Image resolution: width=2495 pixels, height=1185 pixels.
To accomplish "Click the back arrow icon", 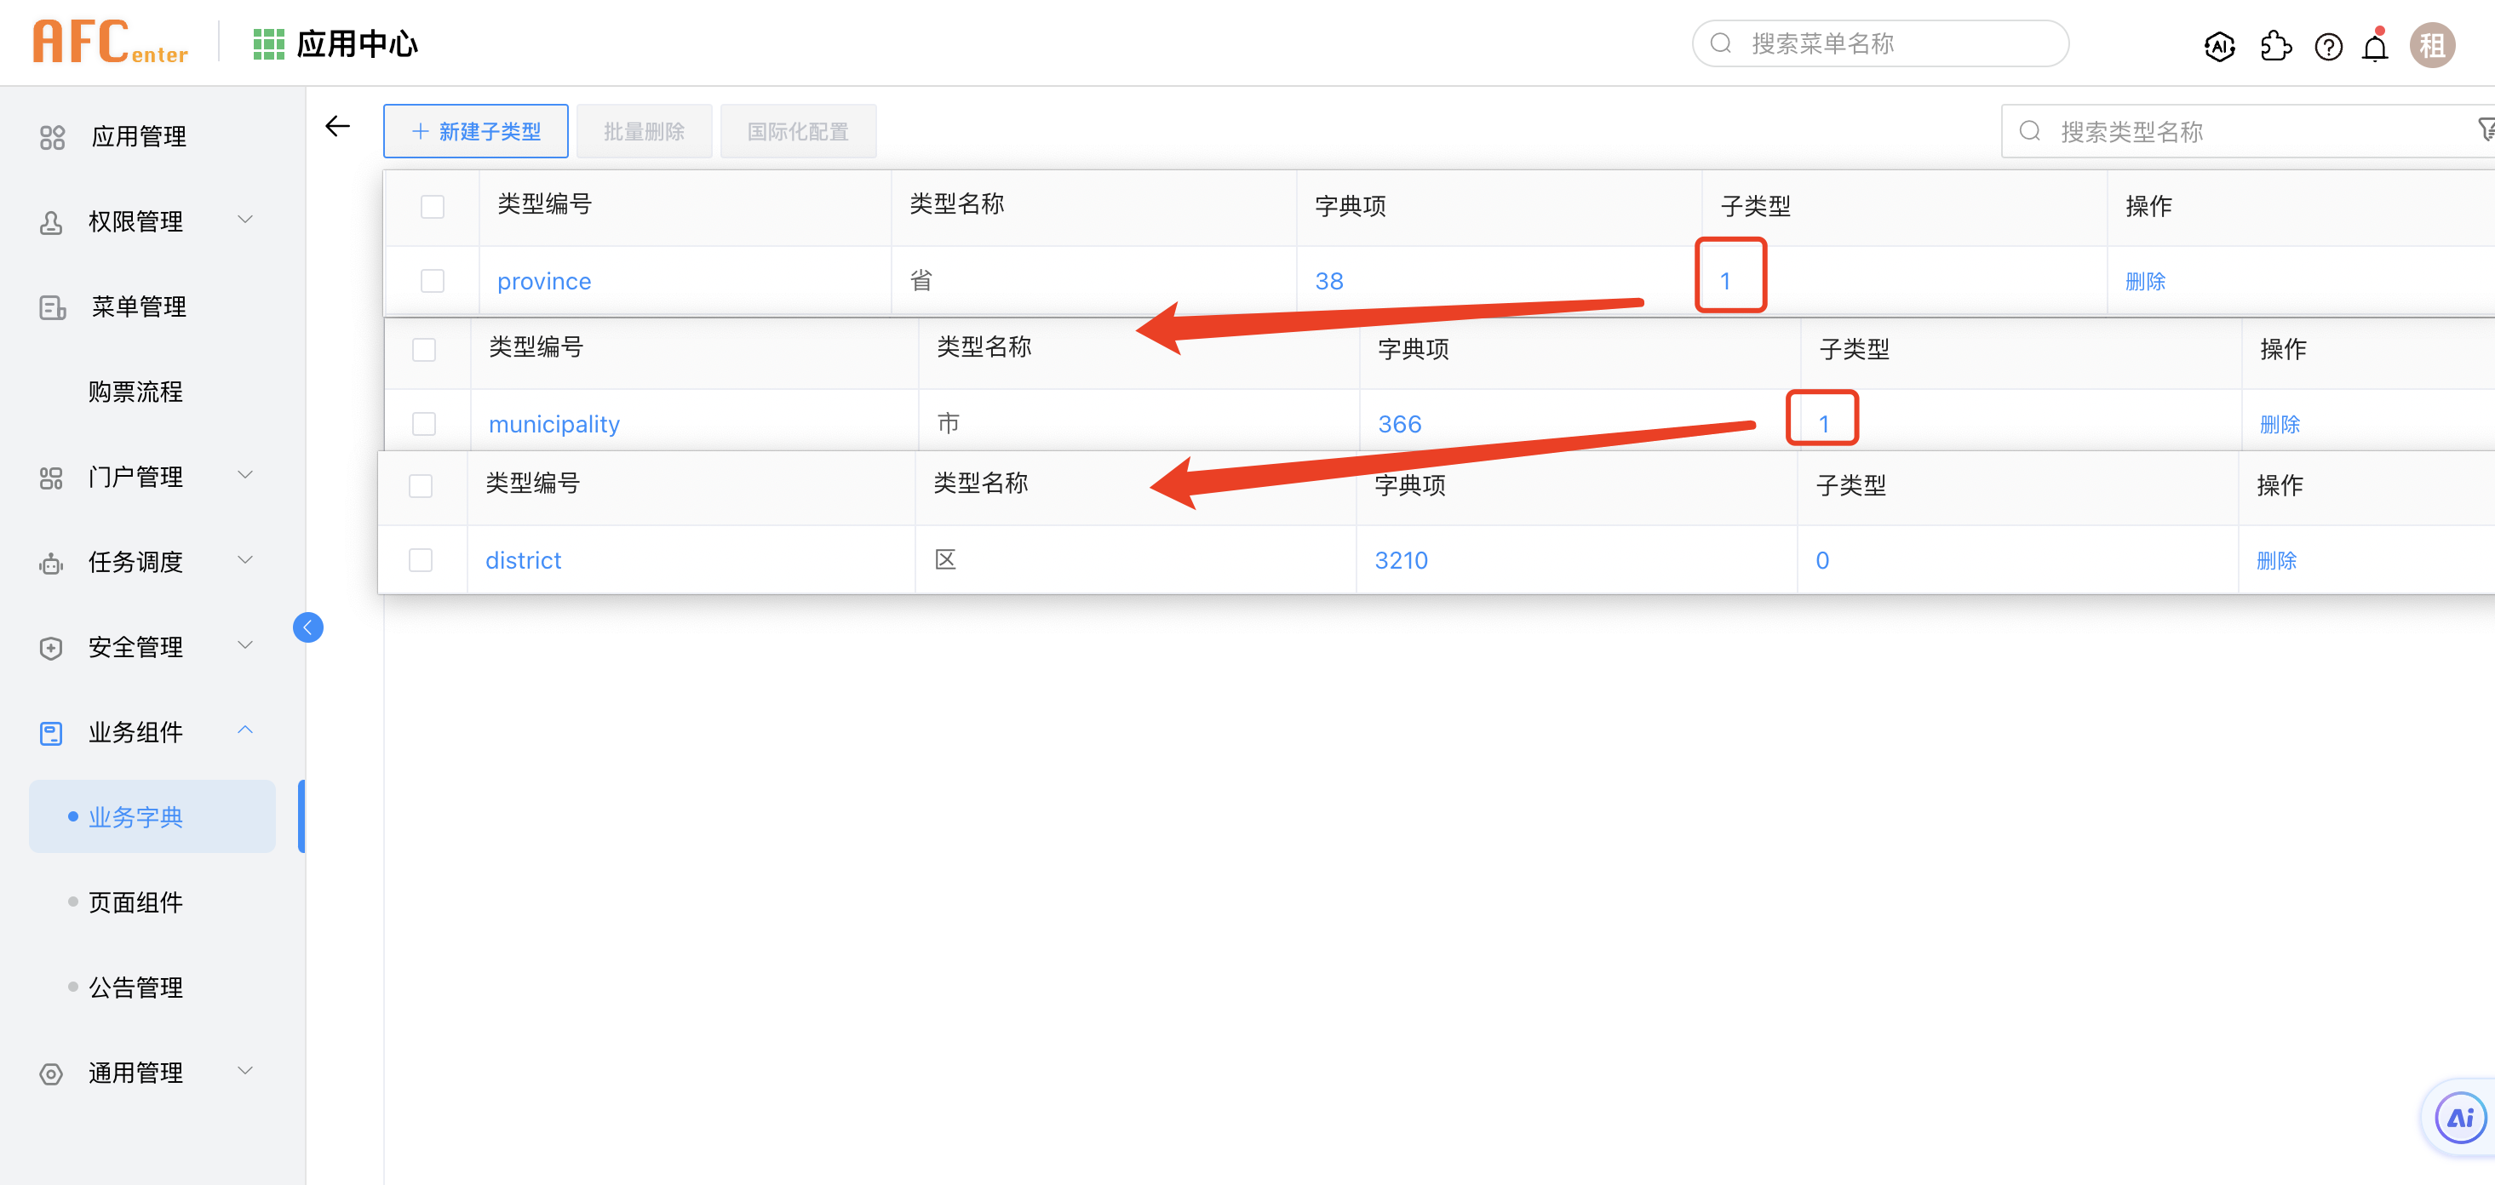I will (337, 127).
